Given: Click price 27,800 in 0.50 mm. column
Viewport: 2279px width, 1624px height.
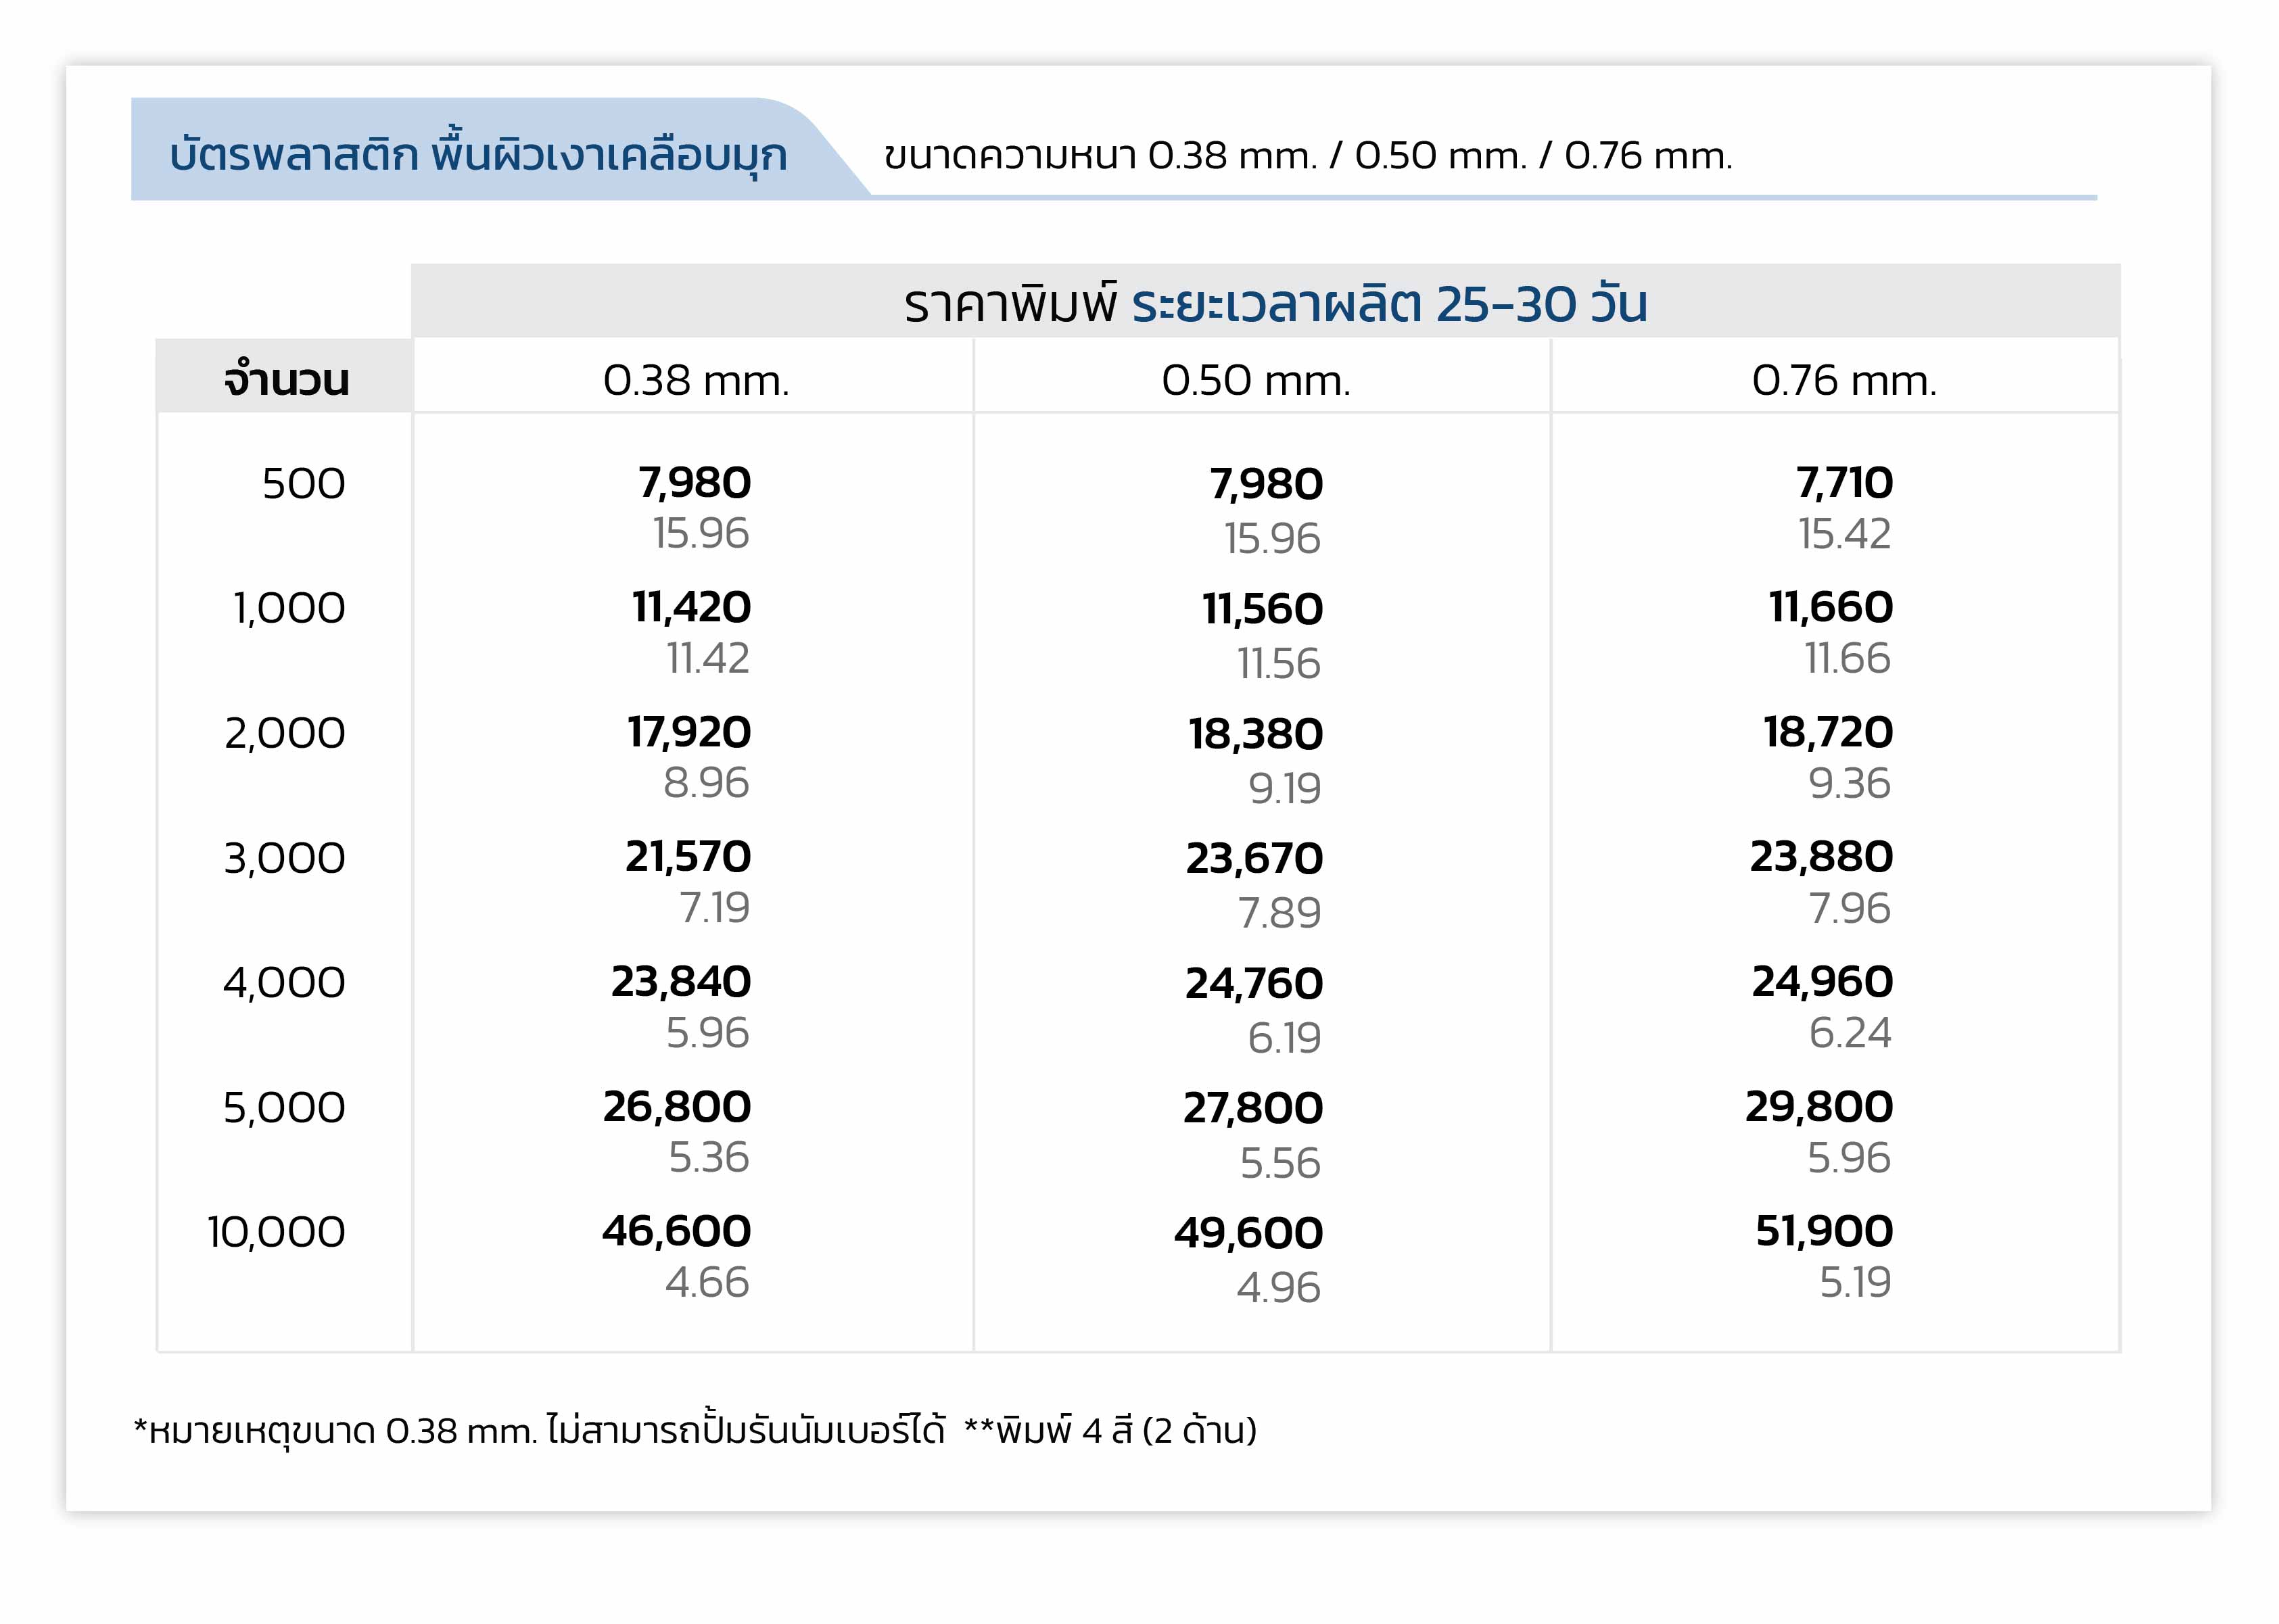Looking at the screenshot, I should [1252, 1109].
